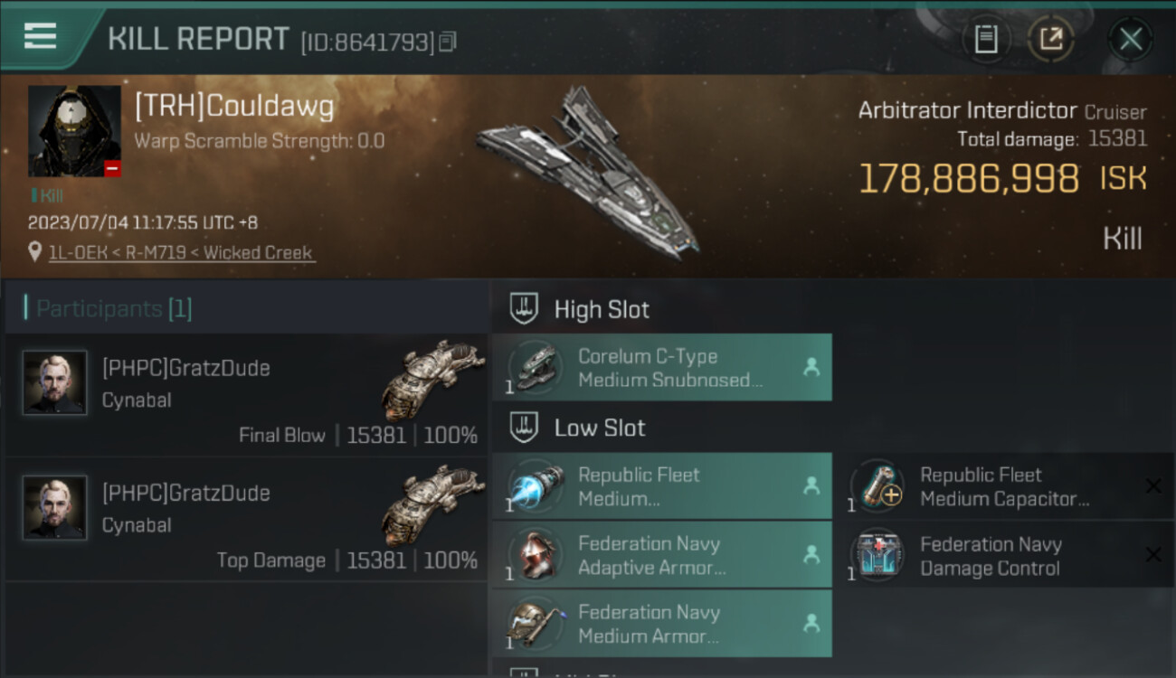Click the Cynabal ship icon in Final Blow row
The image size is (1176, 678).
tap(432, 380)
